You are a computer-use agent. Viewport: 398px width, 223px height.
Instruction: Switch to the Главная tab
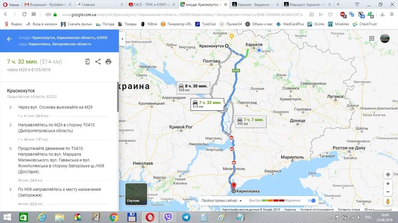[99, 4]
